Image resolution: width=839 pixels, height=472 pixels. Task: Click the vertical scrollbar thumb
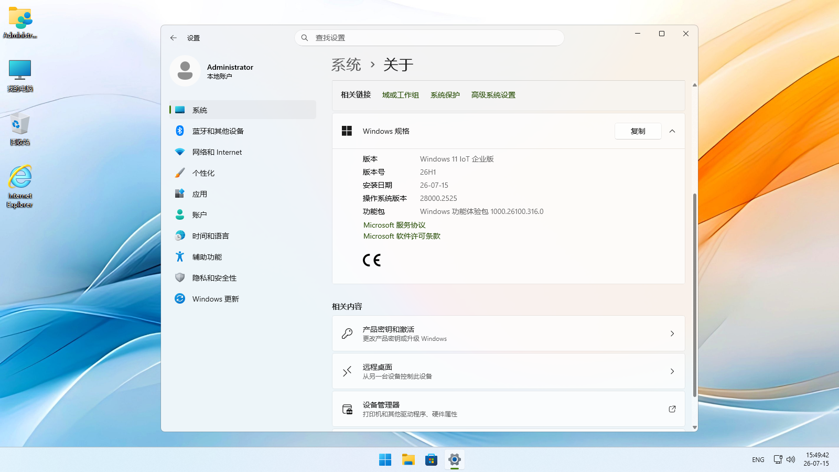(695, 295)
